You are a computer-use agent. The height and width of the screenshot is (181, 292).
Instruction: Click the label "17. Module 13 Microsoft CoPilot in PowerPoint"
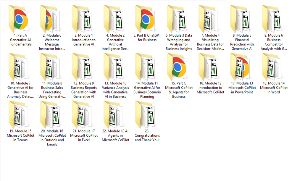point(242,88)
